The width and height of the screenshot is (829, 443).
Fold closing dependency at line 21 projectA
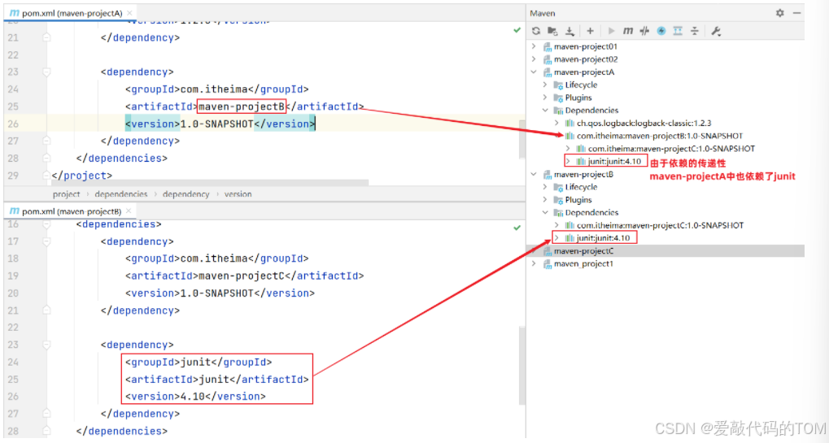(x=46, y=37)
